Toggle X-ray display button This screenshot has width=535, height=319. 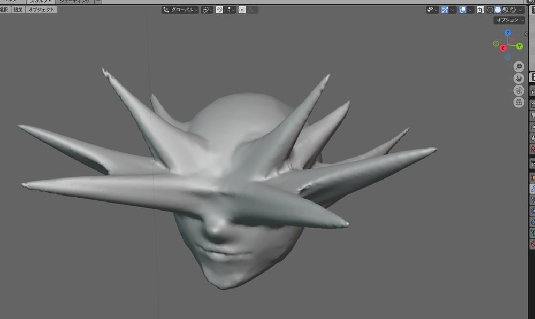(x=480, y=10)
